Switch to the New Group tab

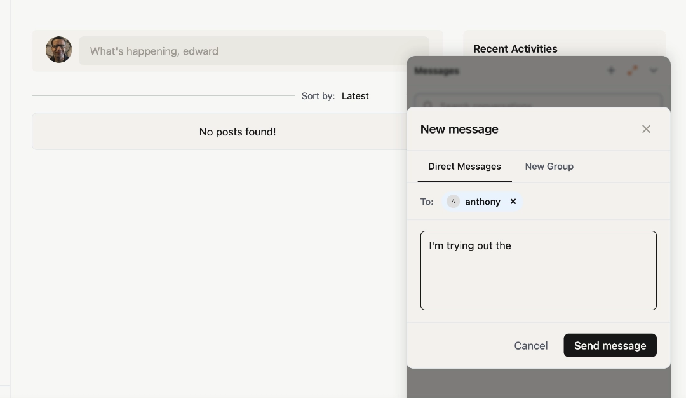coord(549,167)
